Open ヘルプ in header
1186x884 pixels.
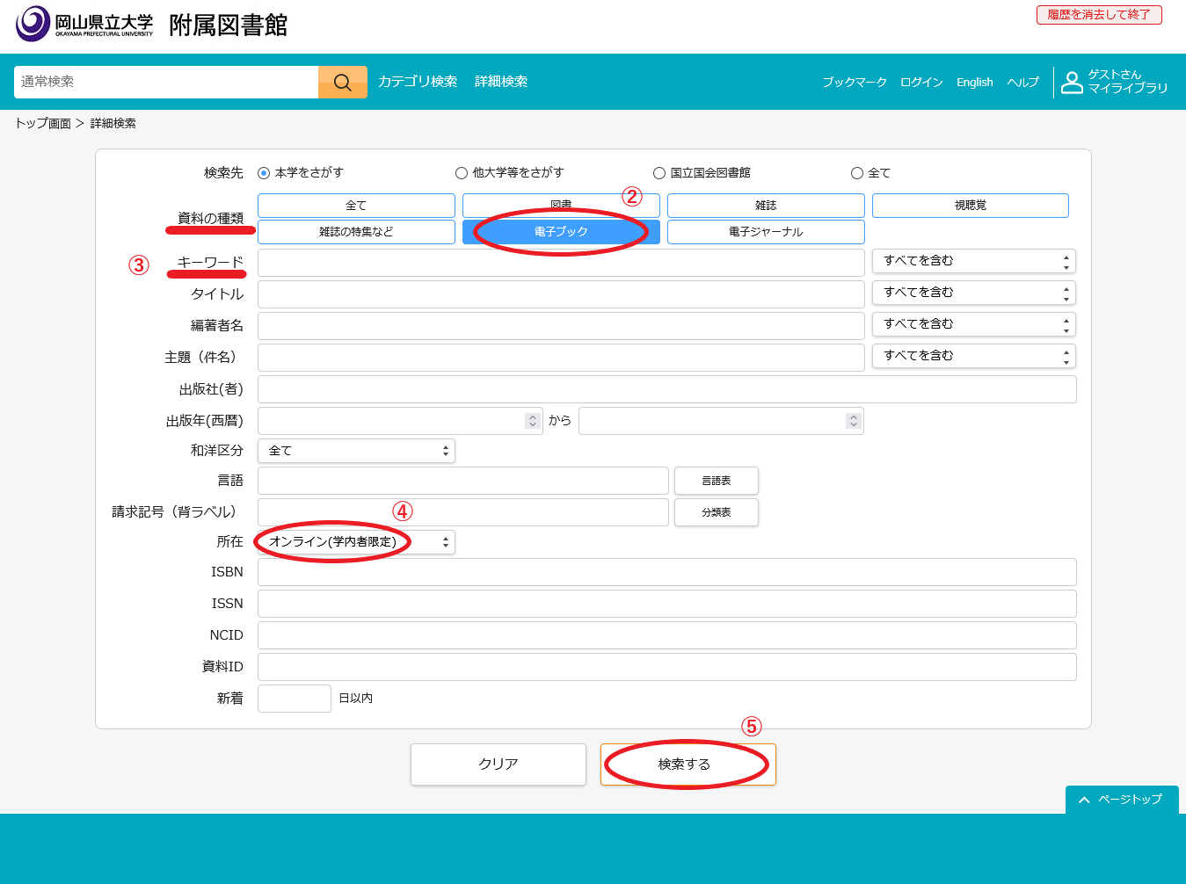1023,83
